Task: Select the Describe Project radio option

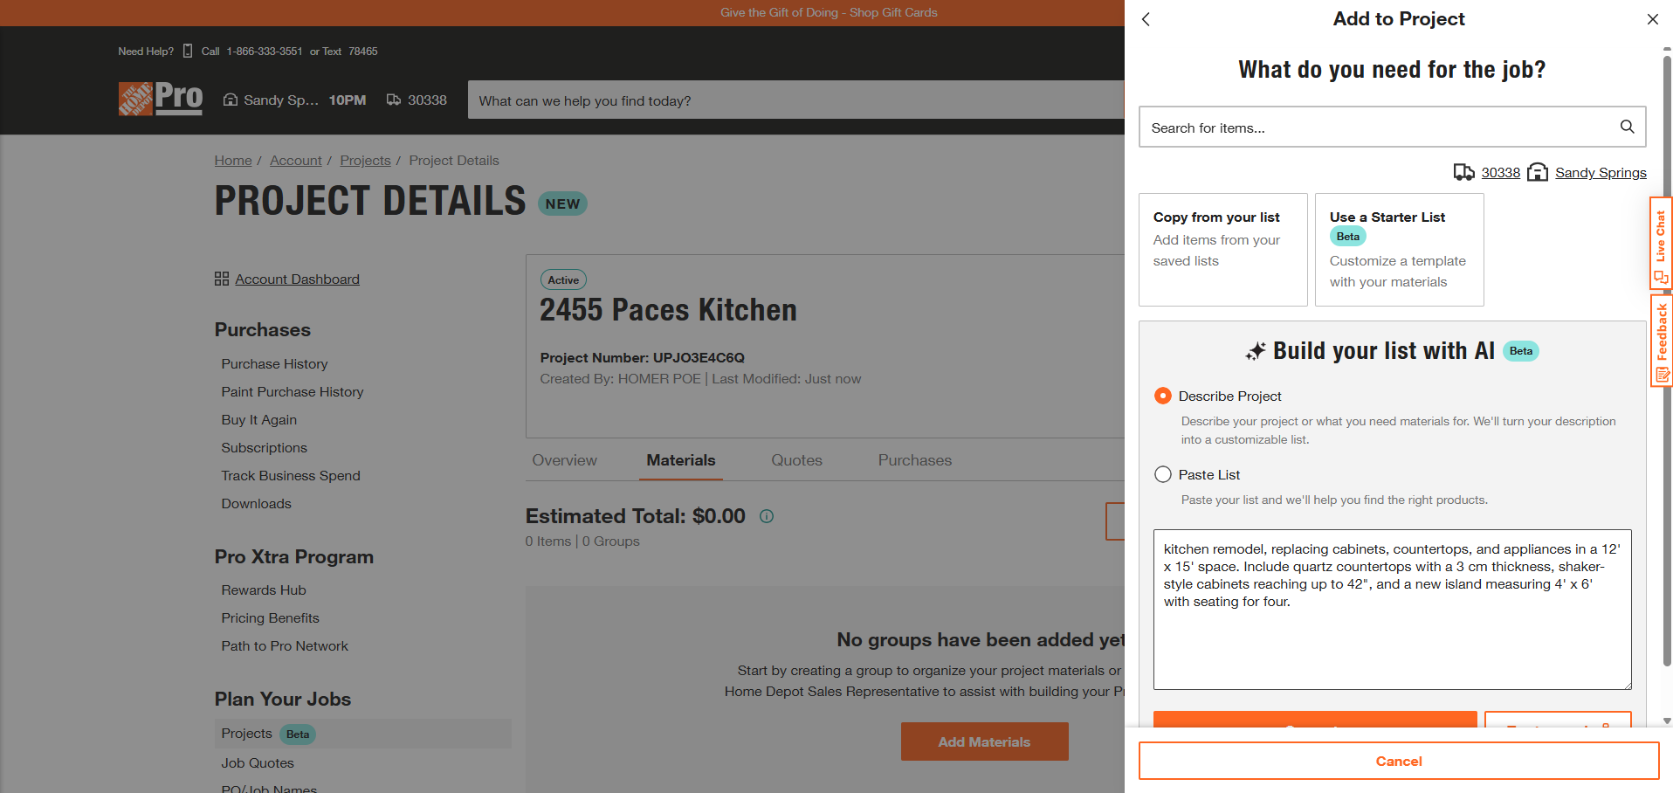Action: (x=1163, y=396)
